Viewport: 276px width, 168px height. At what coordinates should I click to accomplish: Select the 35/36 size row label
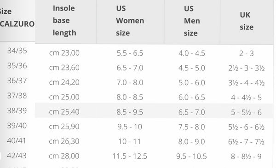(17, 66)
